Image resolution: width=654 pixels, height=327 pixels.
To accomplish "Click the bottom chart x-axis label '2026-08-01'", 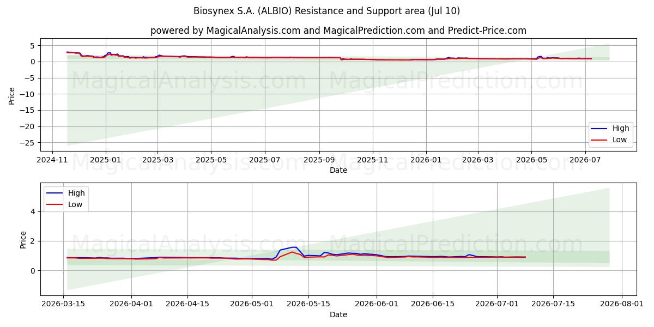I will (622, 305).
